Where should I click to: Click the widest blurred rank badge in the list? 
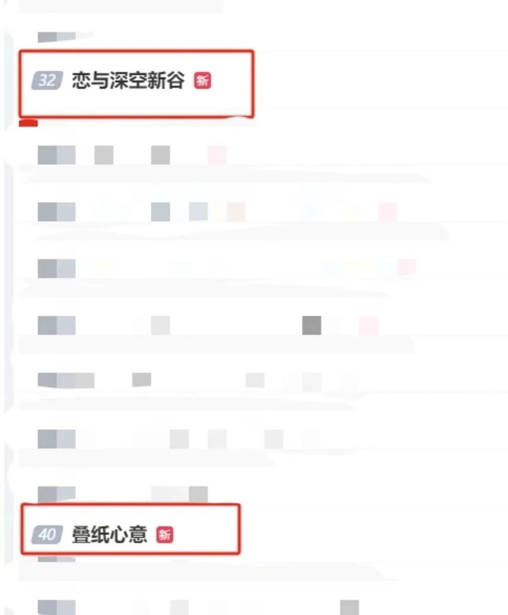click(66, 380)
